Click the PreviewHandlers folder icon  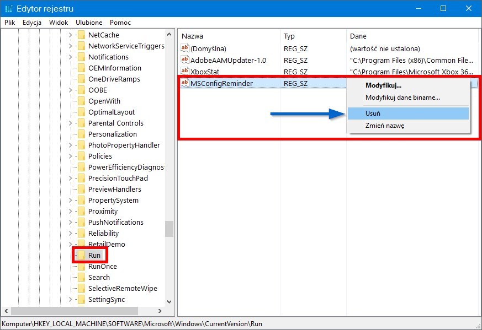(82, 189)
